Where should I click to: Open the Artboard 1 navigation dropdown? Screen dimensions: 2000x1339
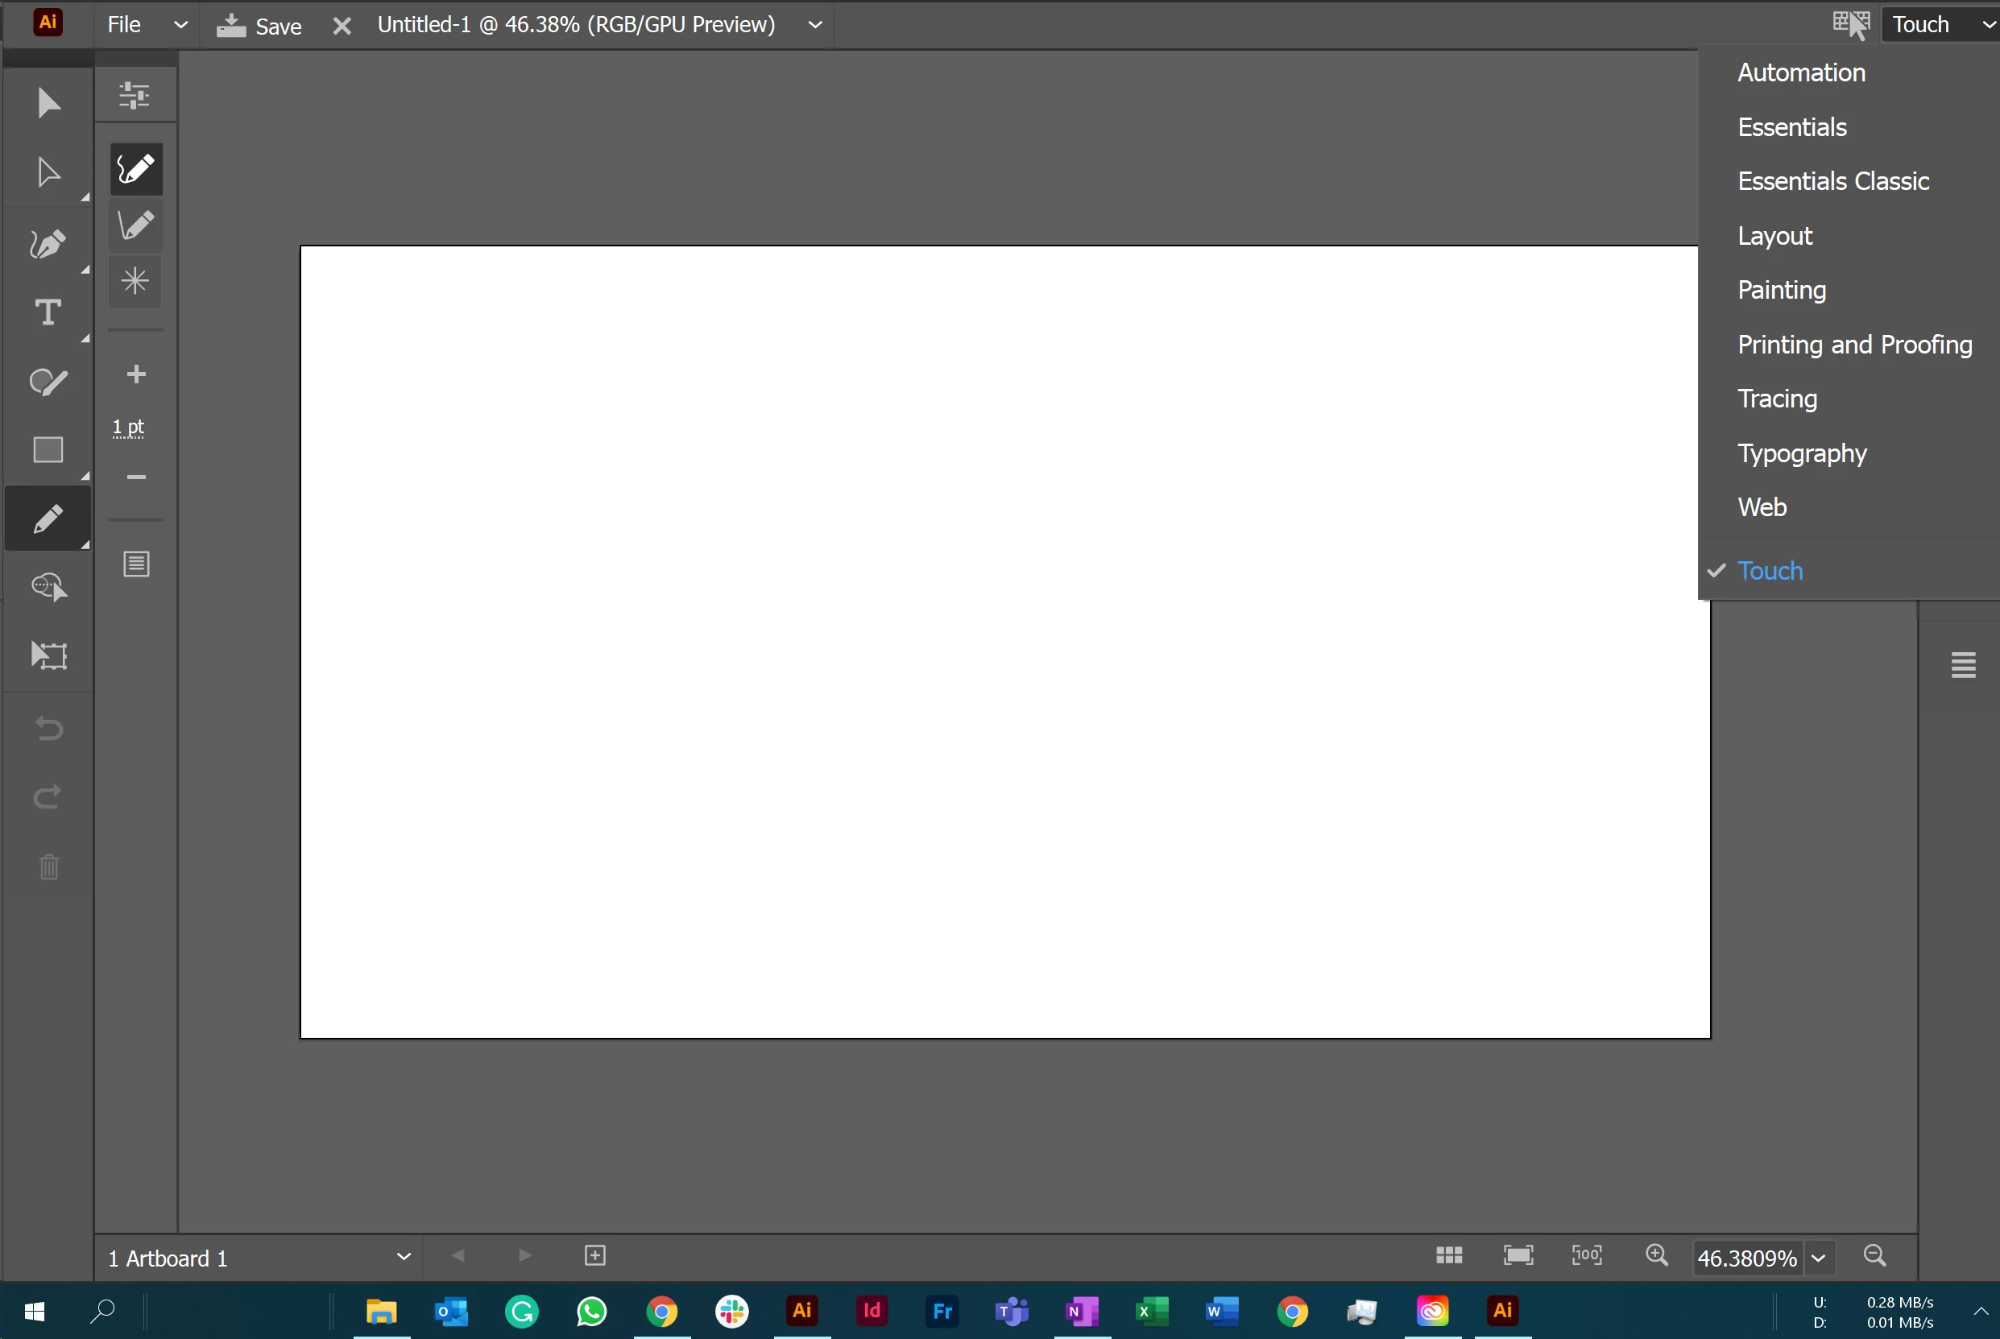[x=404, y=1257]
